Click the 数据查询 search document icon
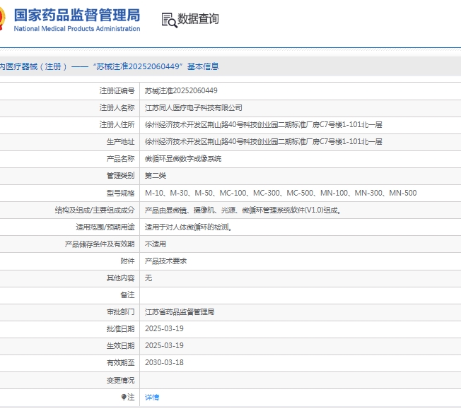The height and width of the screenshot is (411, 461). (x=170, y=20)
